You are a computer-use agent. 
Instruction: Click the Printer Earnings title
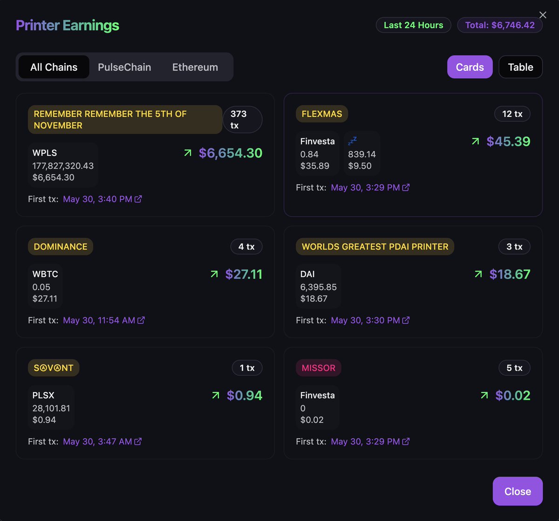68,25
